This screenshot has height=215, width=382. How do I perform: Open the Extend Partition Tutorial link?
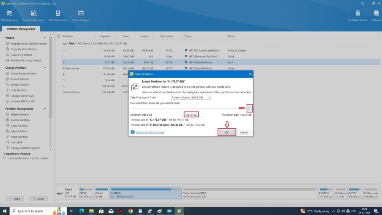point(149,132)
